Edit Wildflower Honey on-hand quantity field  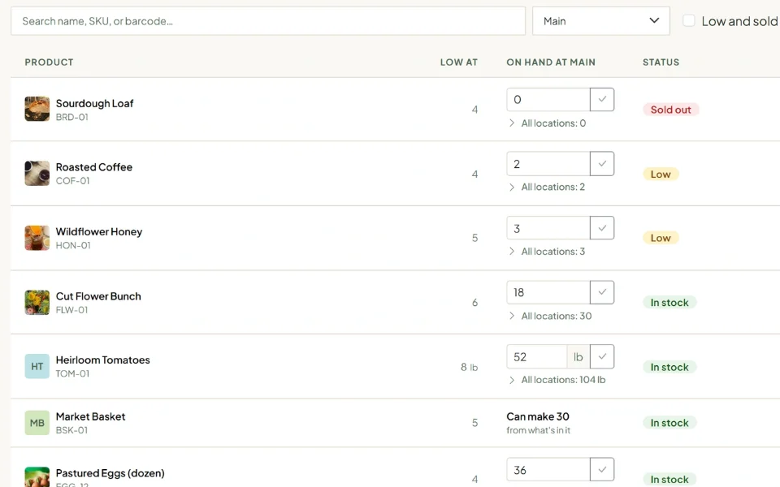point(548,228)
